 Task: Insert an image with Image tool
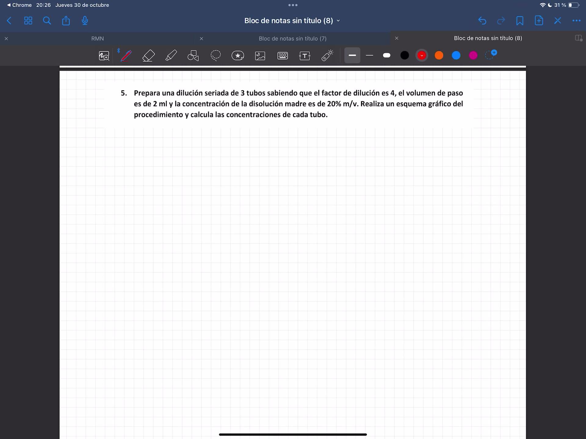[260, 55]
